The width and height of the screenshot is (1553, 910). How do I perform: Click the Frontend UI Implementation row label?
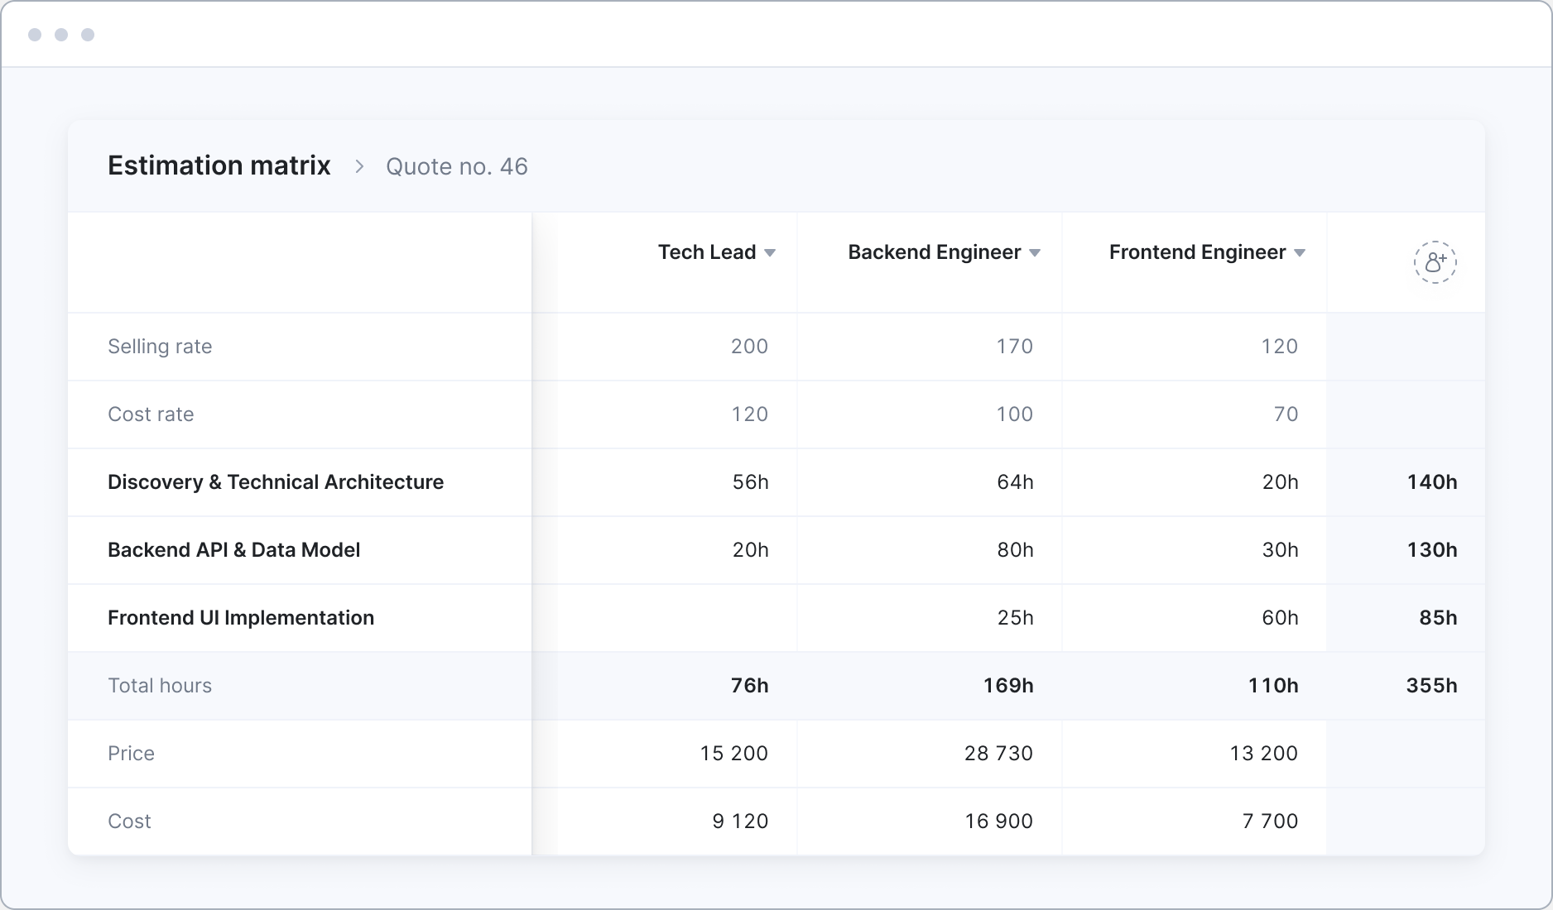pyautogui.click(x=241, y=618)
